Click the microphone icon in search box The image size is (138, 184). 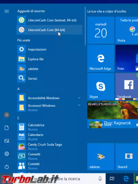coord(100,179)
